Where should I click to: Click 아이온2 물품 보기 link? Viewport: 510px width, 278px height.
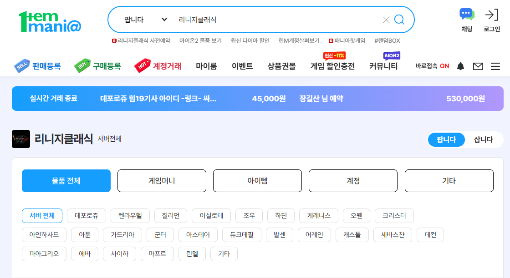click(200, 40)
